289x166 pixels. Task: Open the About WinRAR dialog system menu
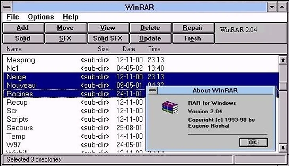pos(152,90)
